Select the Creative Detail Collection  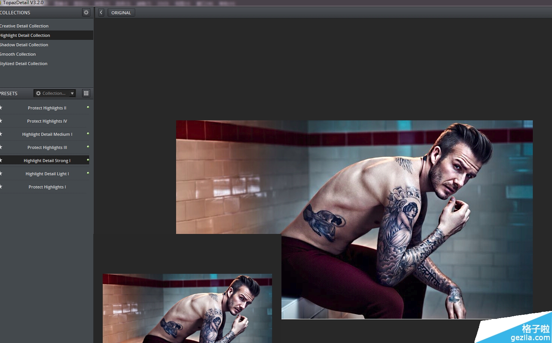24,26
